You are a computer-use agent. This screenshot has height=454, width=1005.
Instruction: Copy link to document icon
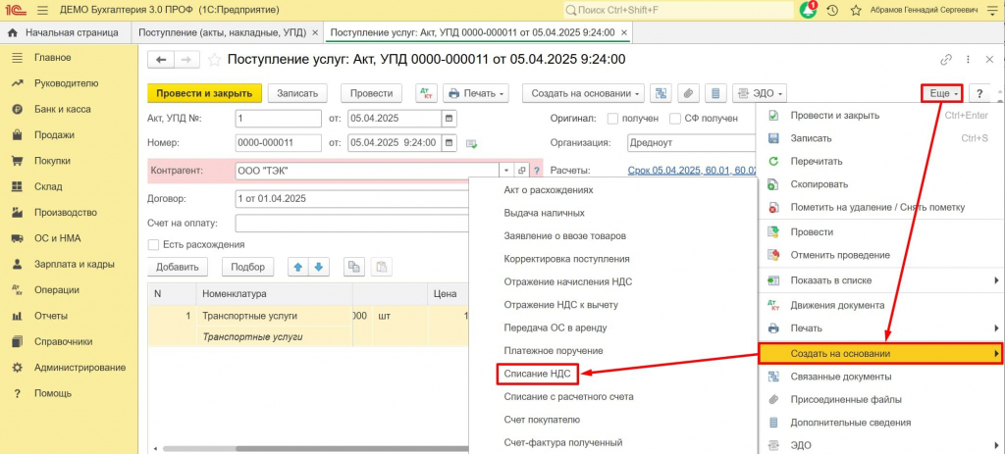click(x=946, y=60)
